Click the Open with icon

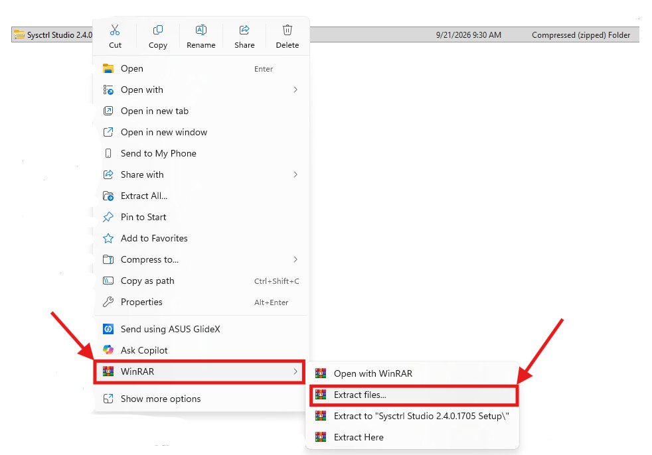(x=108, y=90)
